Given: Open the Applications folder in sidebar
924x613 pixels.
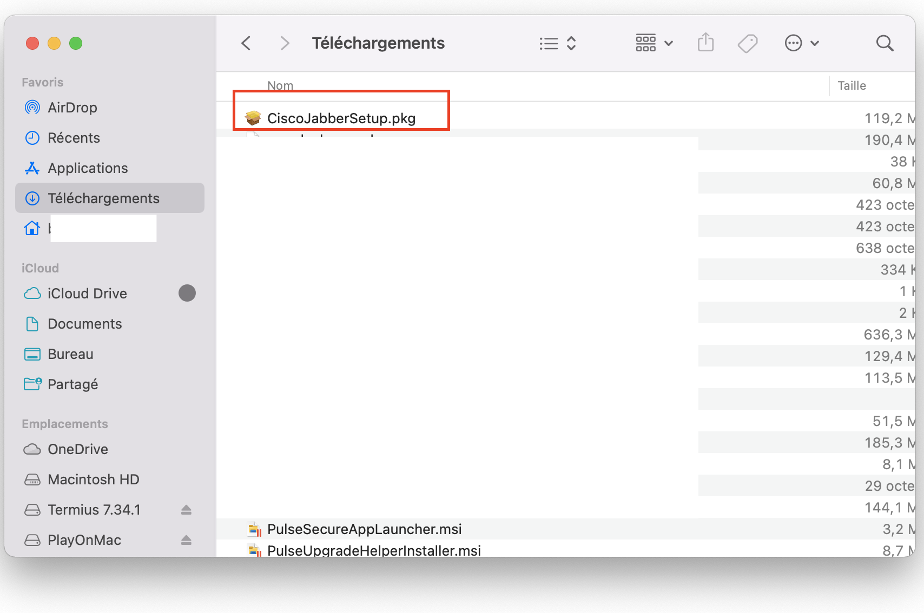Looking at the screenshot, I should click(88, 168).
